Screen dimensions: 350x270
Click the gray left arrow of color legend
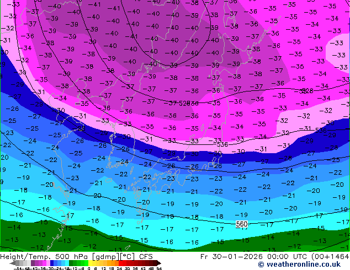point(13,263)
